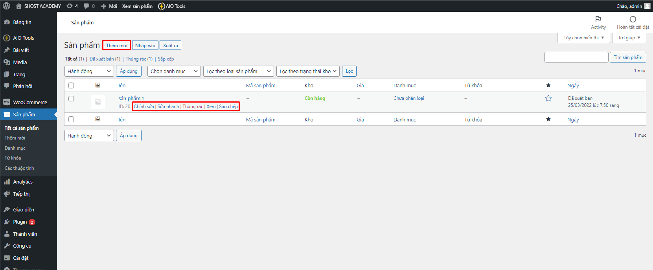Open the Activity flag icon
The width and height of the screenshot is (653, 270).
click(598, 19)
